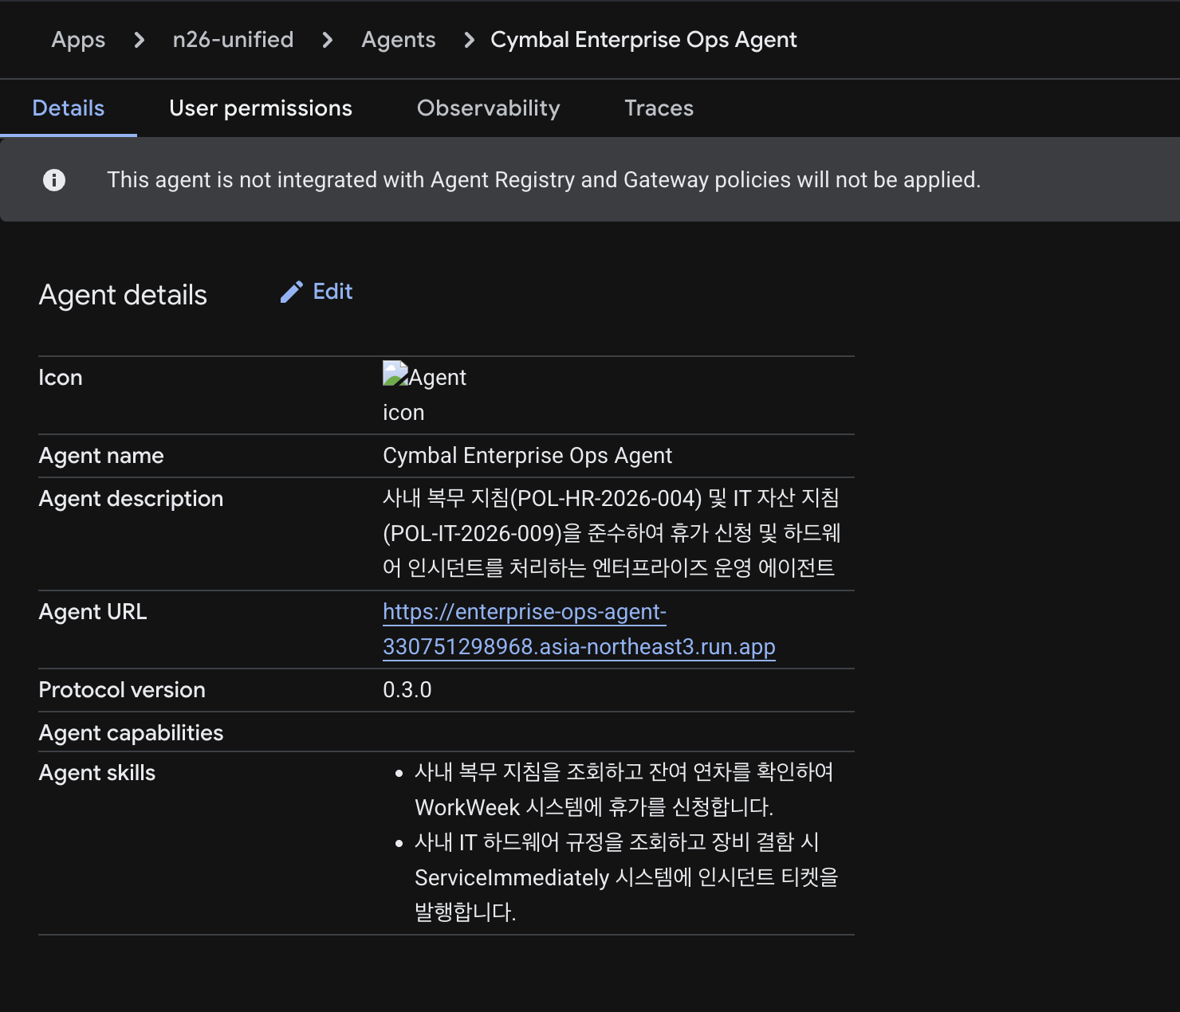Viewport: 1180px width, 1012px height.
Task: Click the Agent URL row label
Action: pos(92,612)
